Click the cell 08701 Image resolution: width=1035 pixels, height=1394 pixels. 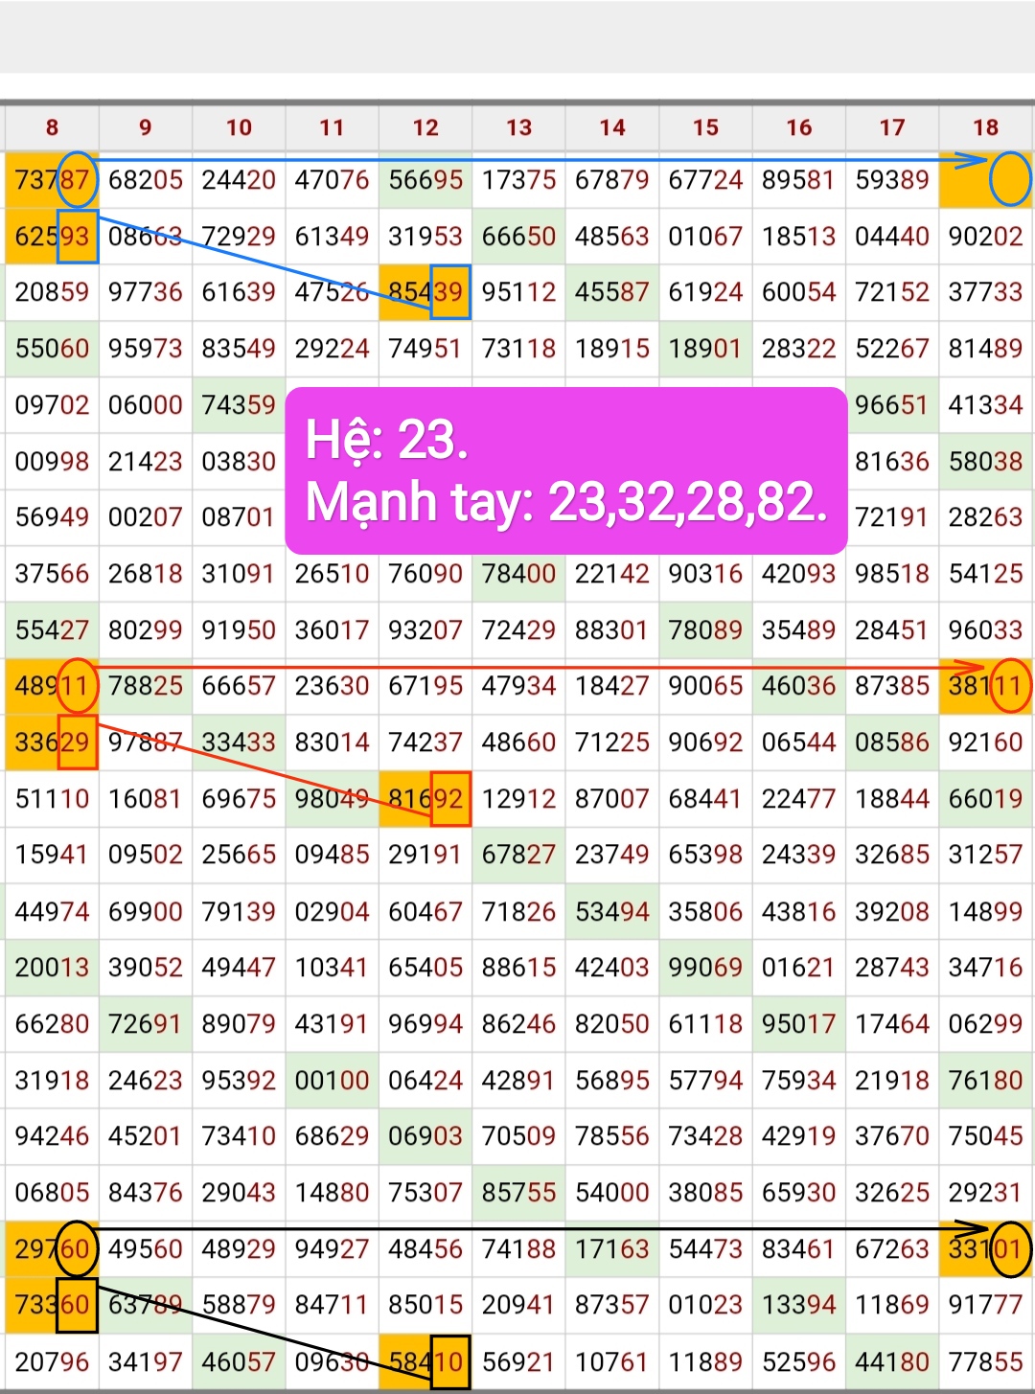(x=239, y=517)
